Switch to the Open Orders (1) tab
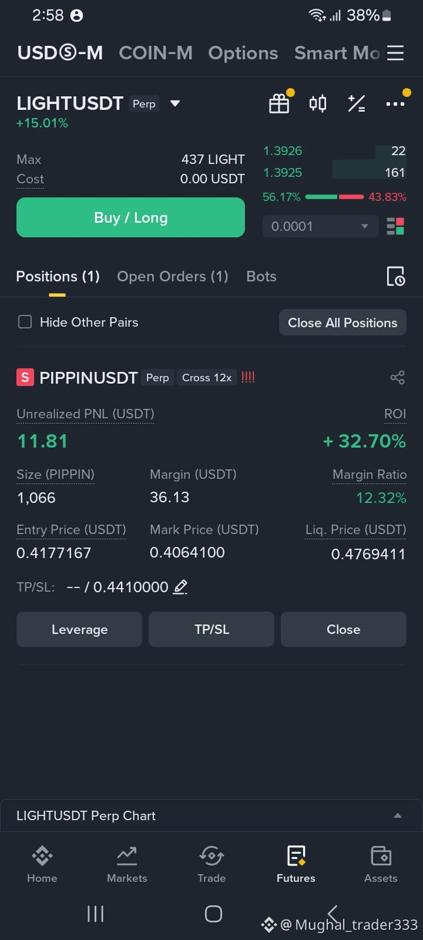This screenshot has width=423, height=940. coord(173,276)
